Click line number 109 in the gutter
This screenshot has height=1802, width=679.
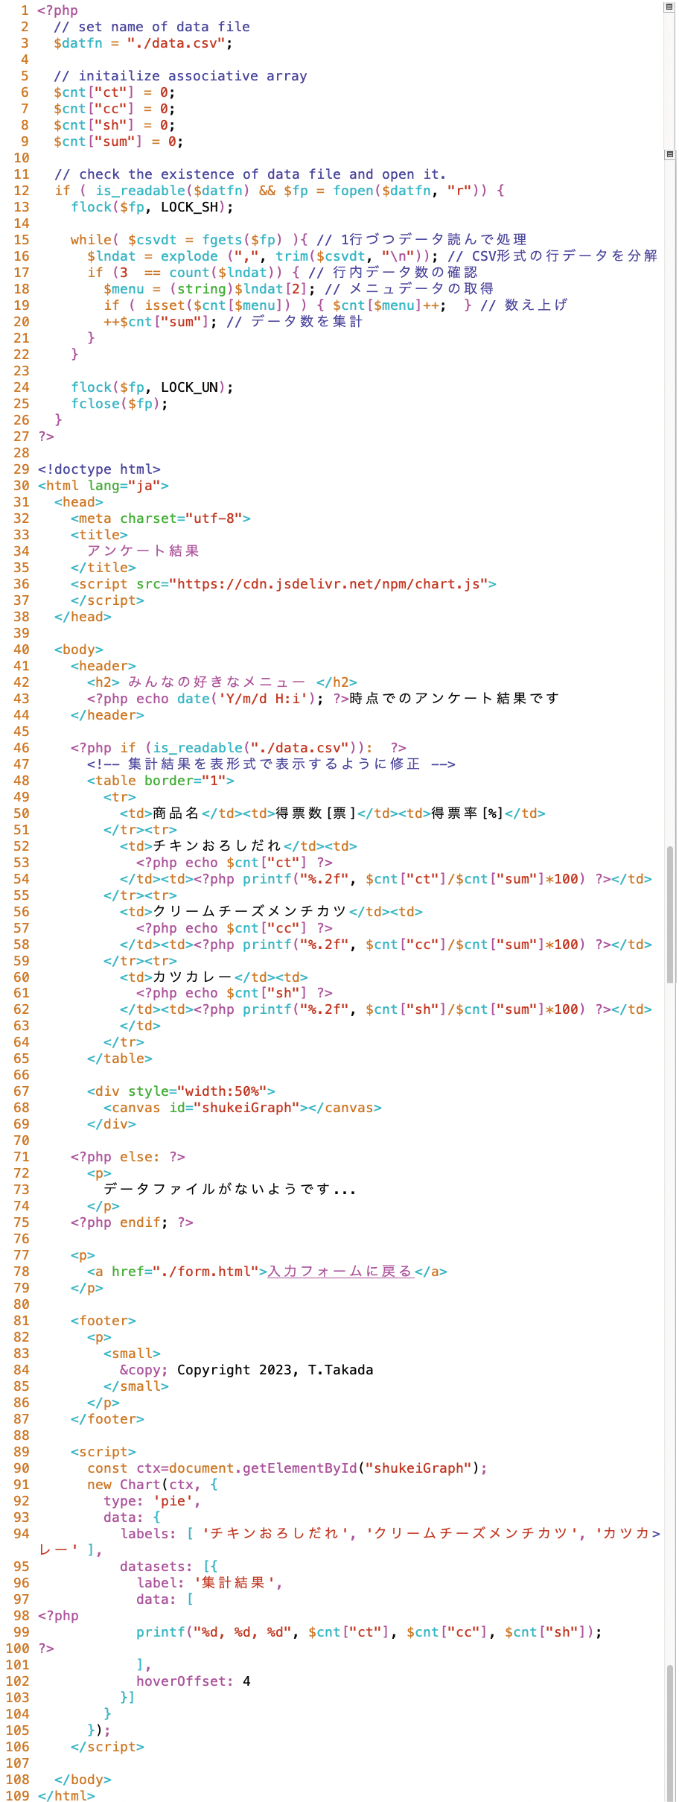[x=18, y=1796]
